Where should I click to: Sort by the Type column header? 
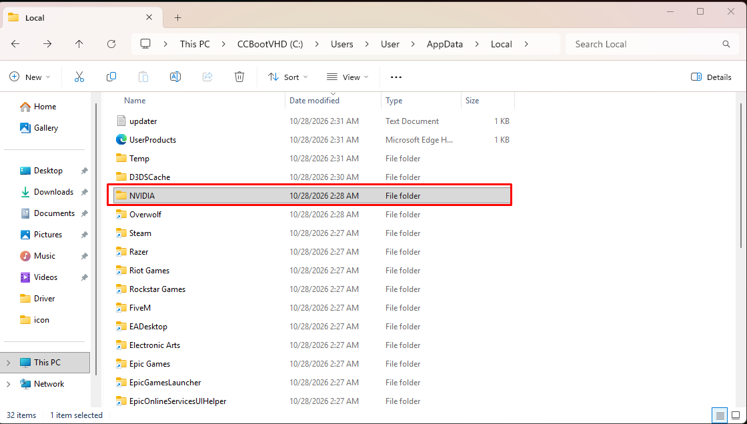coord(421,101)
